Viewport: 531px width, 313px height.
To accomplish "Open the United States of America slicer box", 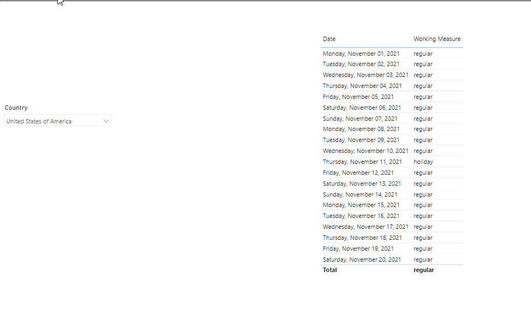I will pos(57,121).
